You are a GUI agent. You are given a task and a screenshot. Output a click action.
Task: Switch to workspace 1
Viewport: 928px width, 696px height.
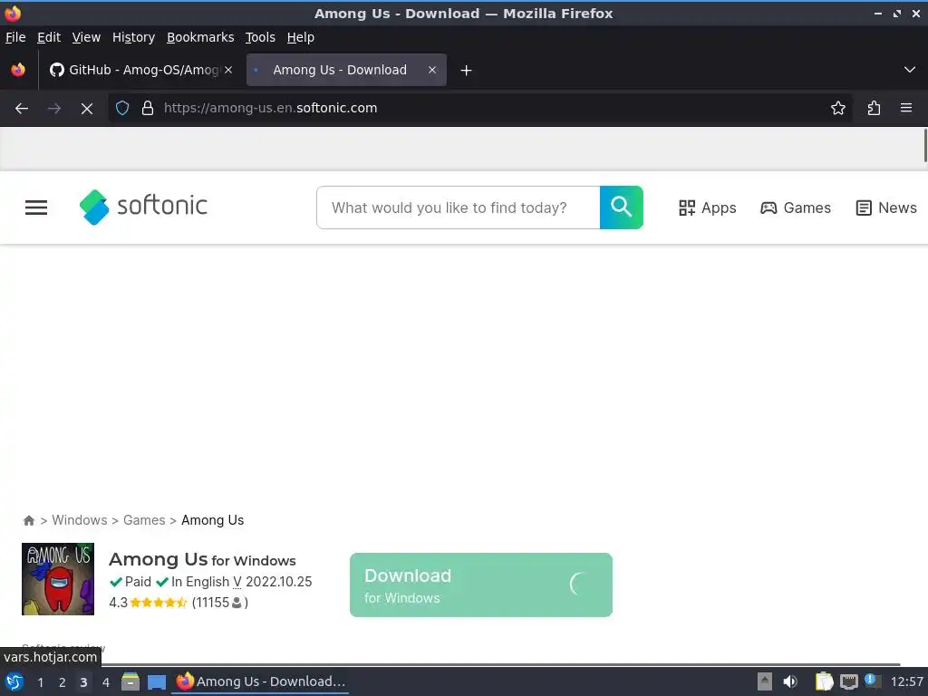[40, 682]
